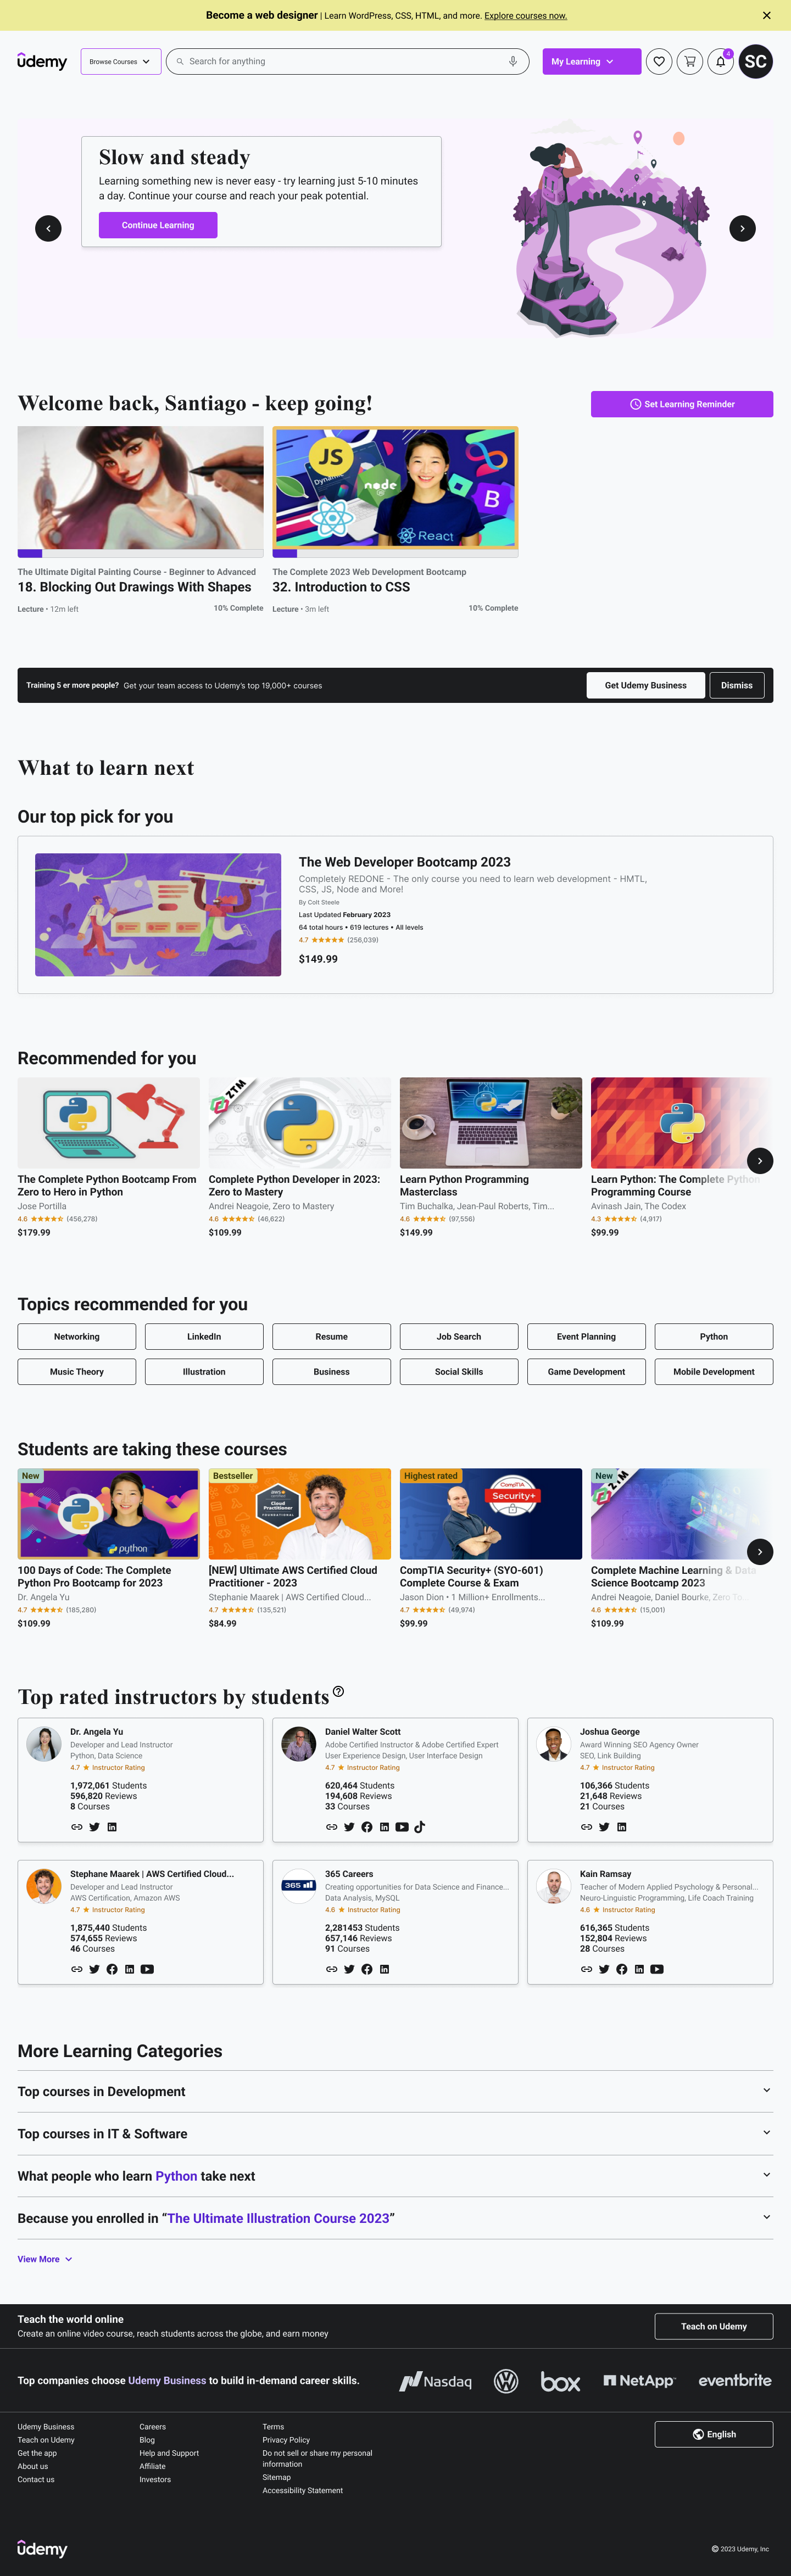This screenshot has width=791, height=2576.
Task: Open the My Learning menu
Action: tap(592, 62)
